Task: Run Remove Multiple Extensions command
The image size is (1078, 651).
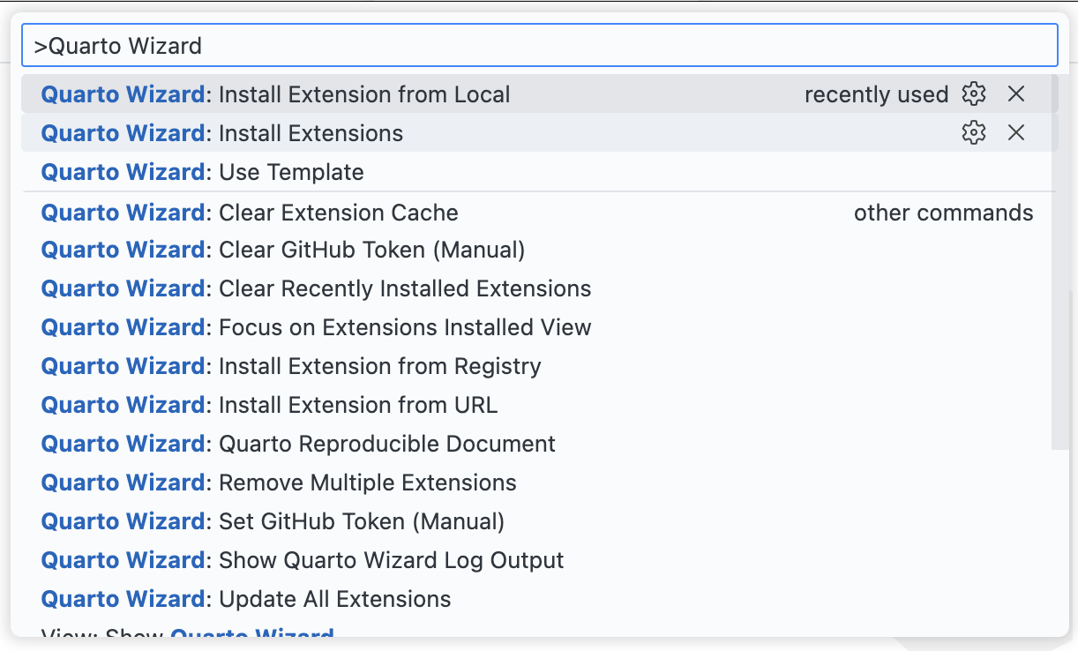Action: [367, 483]
